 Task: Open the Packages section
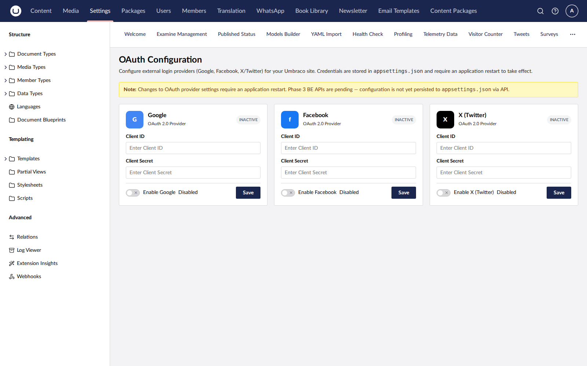pyautogui.click(x=133, y=11)
